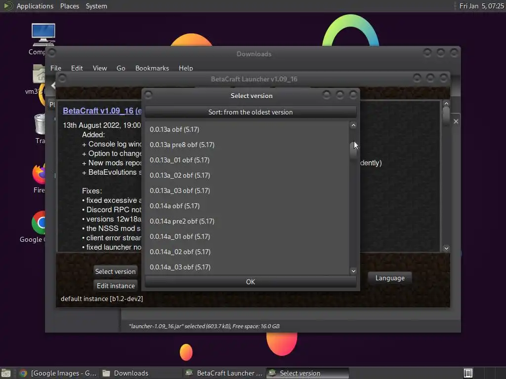Select version 0.0.13a pre8 obf (5.17)
Viewport: 506px width, 379px height.
(x=247, y=145)
